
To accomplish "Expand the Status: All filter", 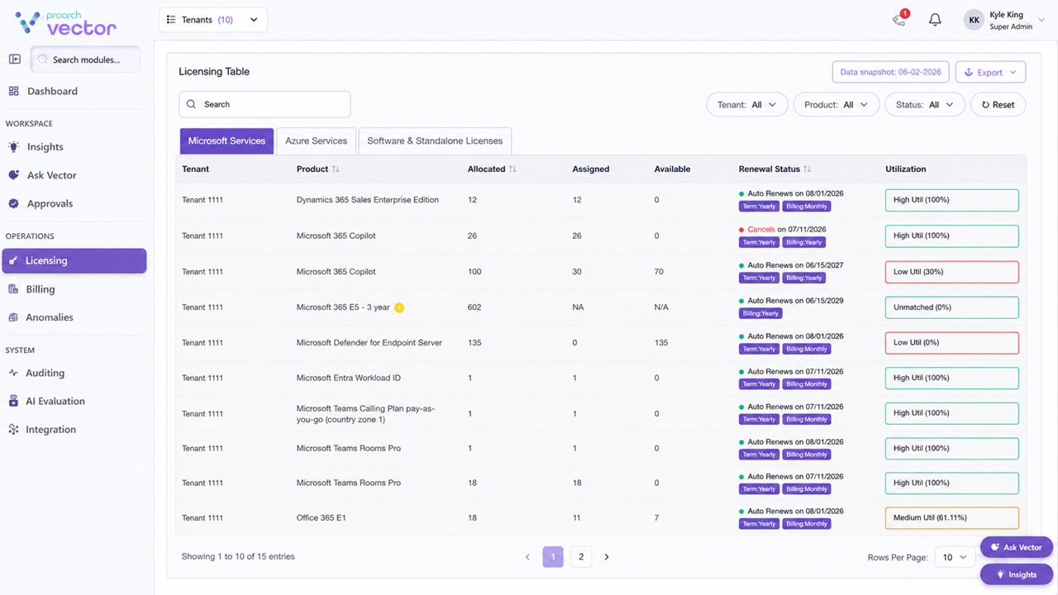I will point(925,105).
